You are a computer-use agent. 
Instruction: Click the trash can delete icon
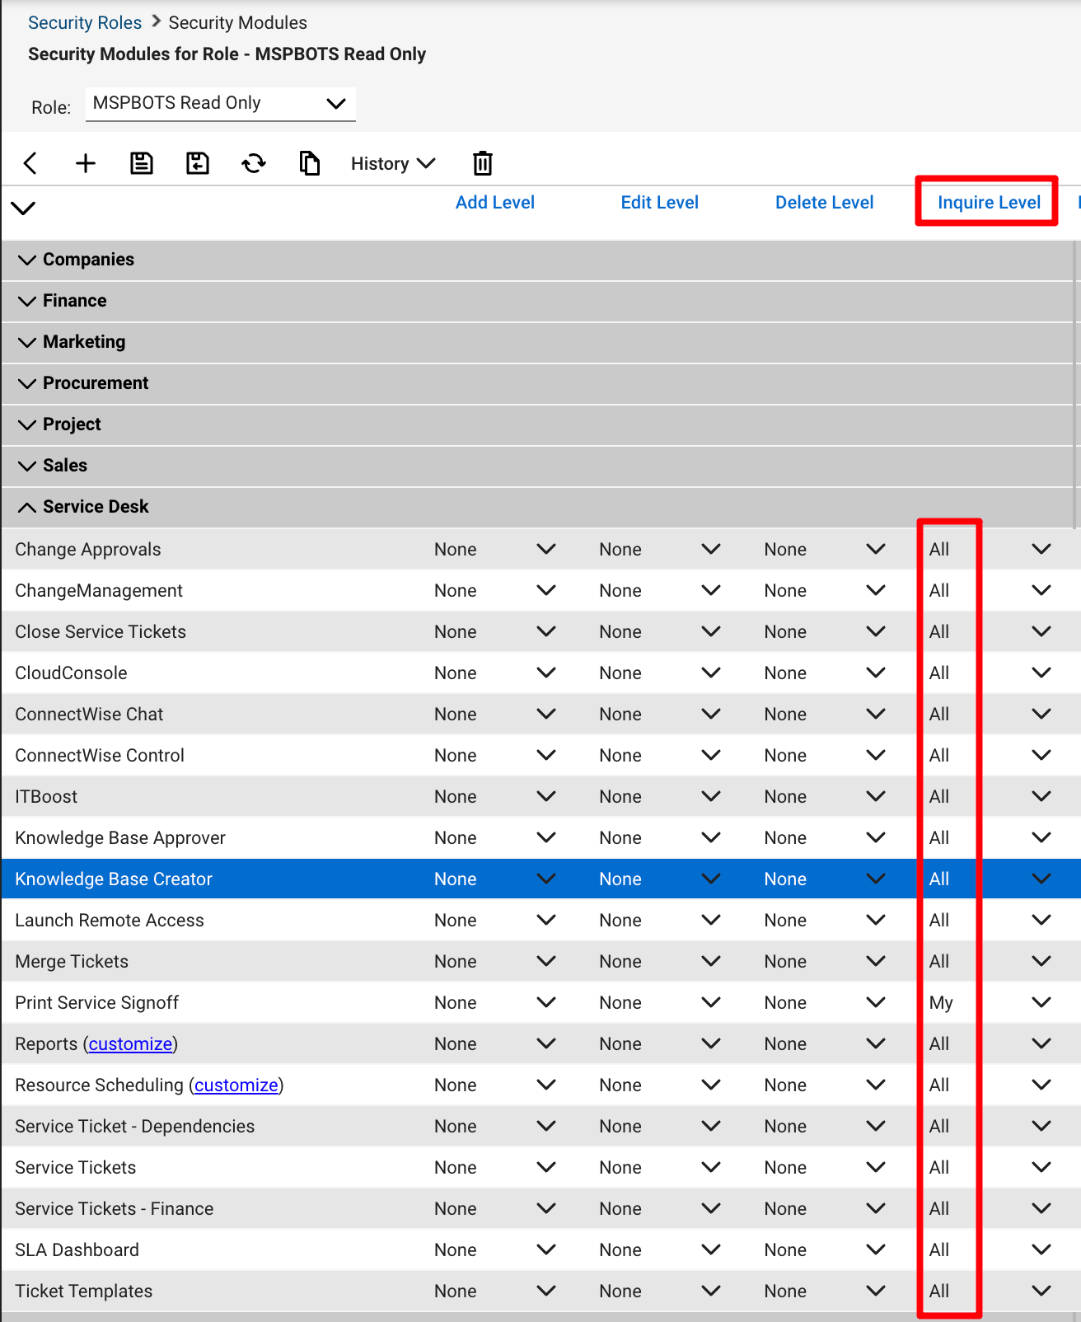tap(483, 163)
